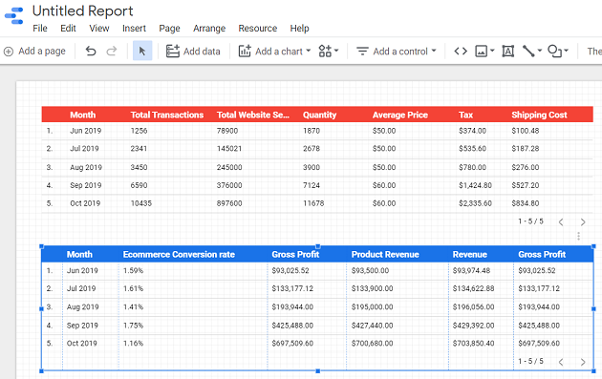Screen dimensions: 602x379
Task: Open the Line tool dropdown
Action: point(531,51)
